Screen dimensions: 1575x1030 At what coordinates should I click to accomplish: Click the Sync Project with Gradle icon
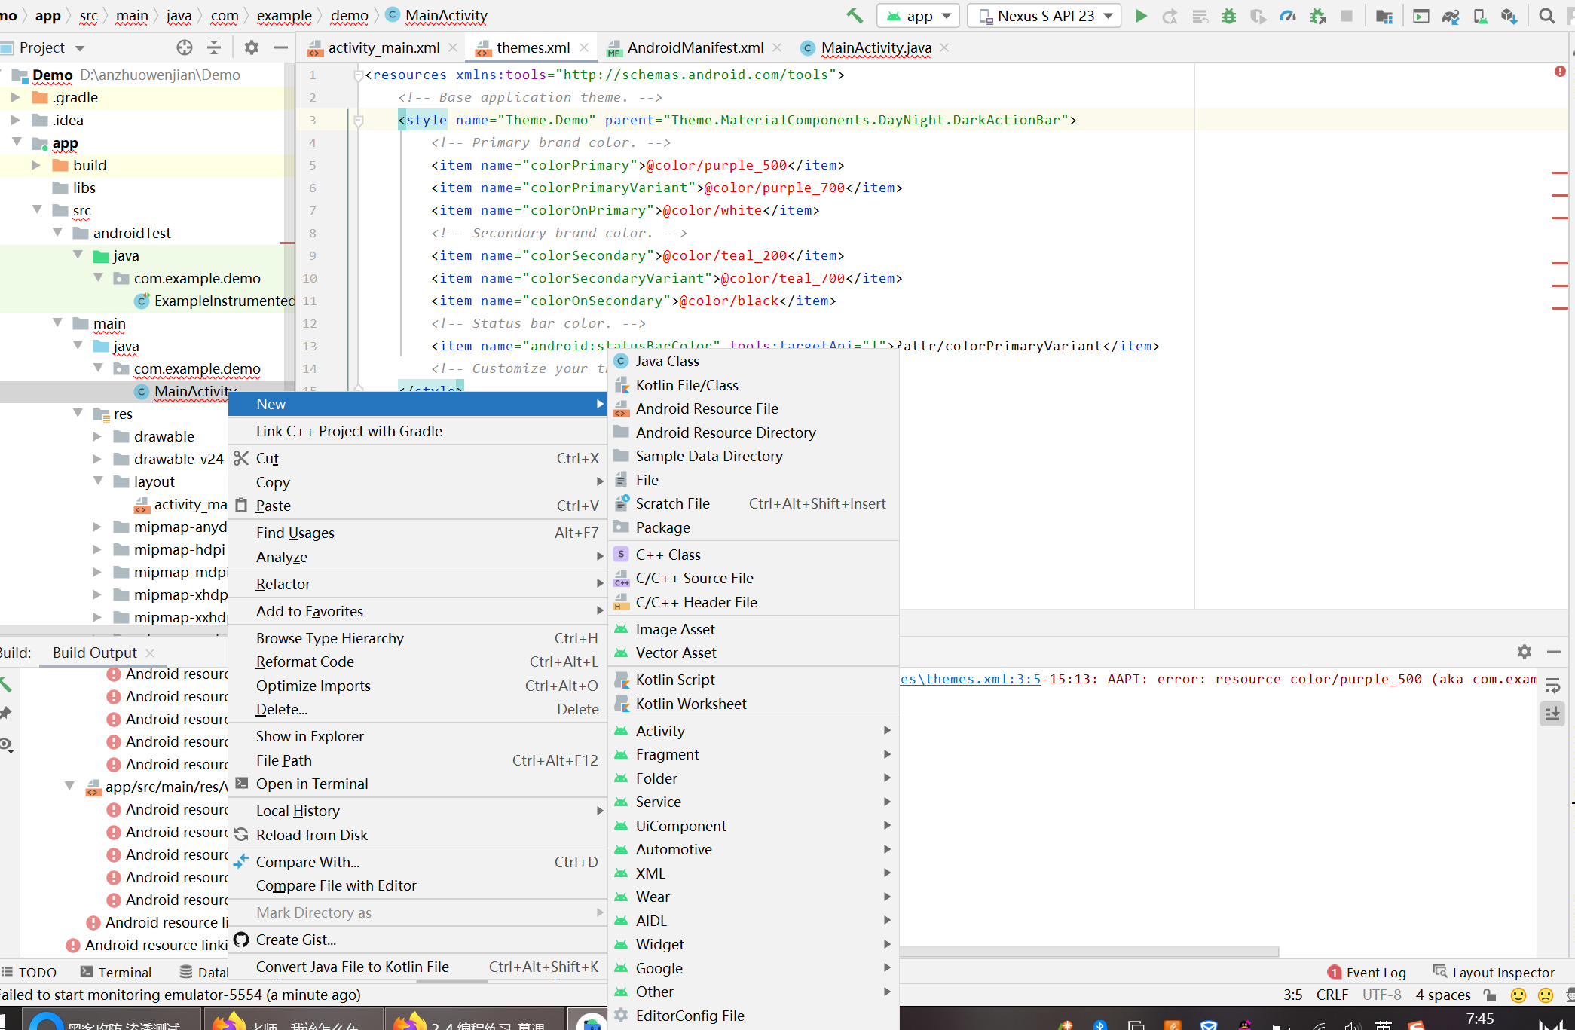pos(1448,15)
